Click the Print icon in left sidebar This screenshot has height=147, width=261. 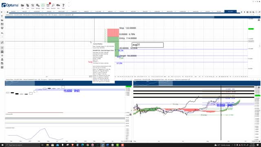(x=2, y=28)
